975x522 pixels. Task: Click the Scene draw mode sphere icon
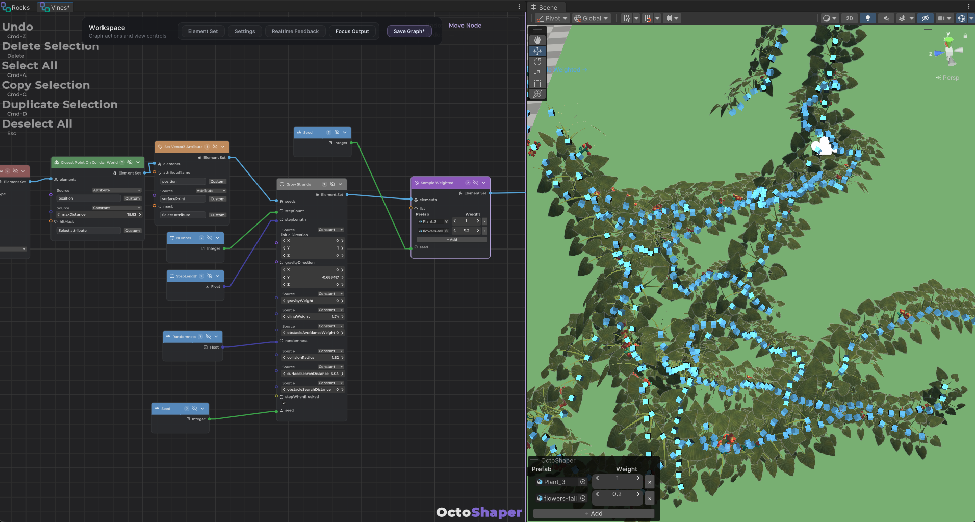click(827, 18)
